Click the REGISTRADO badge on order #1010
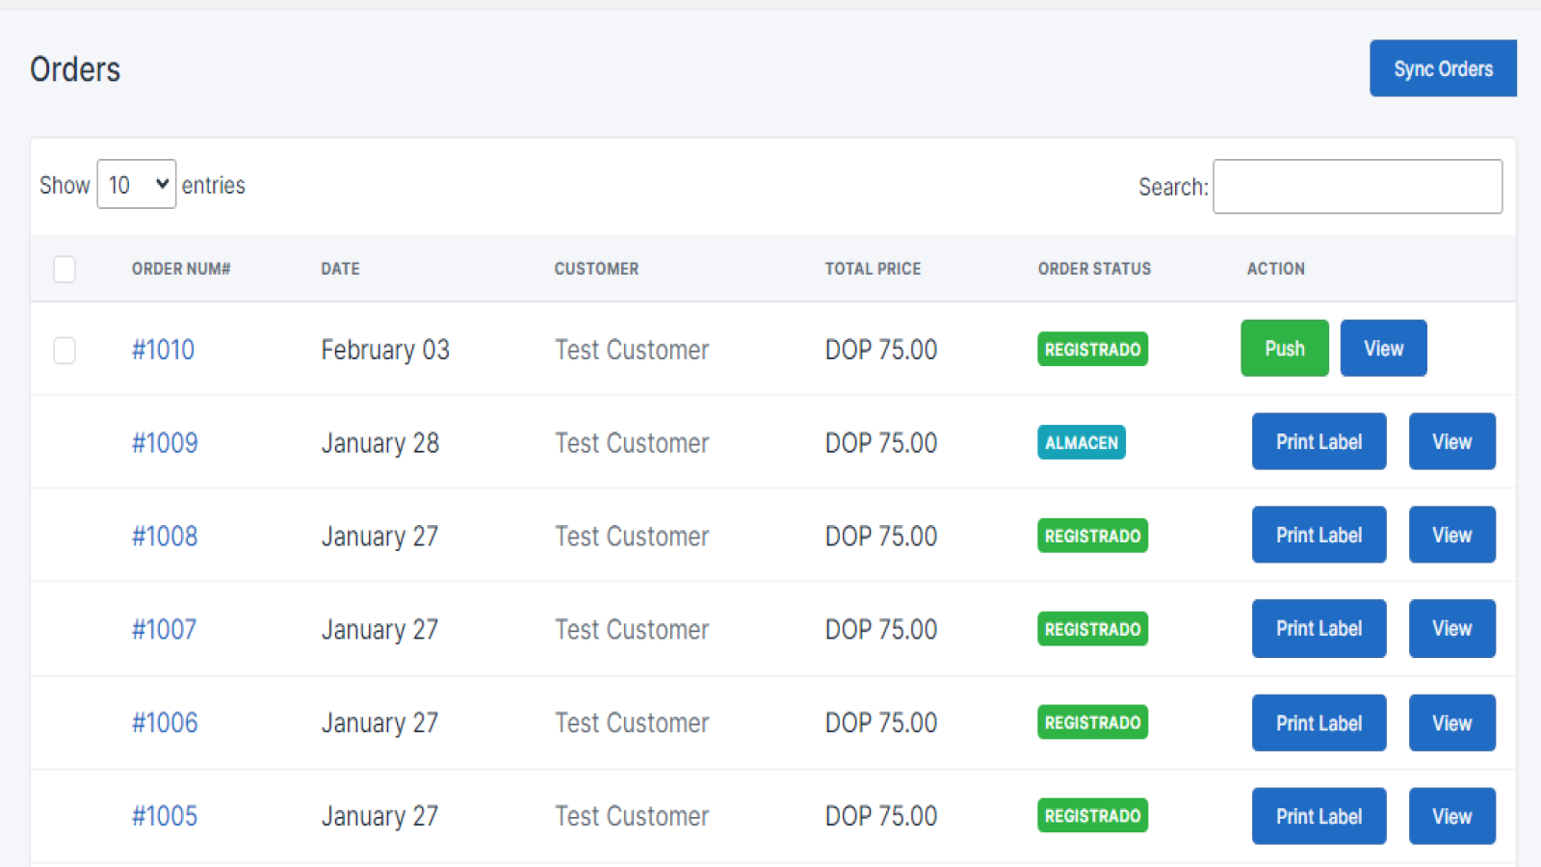This screenshot has width=1541, height=867. 1092,349
